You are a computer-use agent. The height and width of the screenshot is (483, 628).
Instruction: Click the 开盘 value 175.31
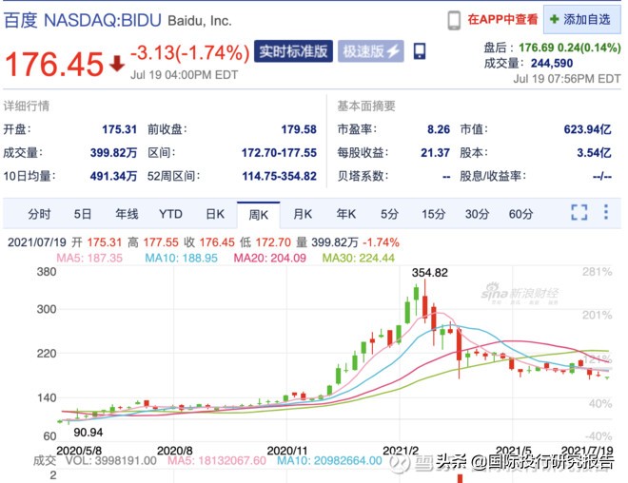pyautogui.click(x=119, y=129)
